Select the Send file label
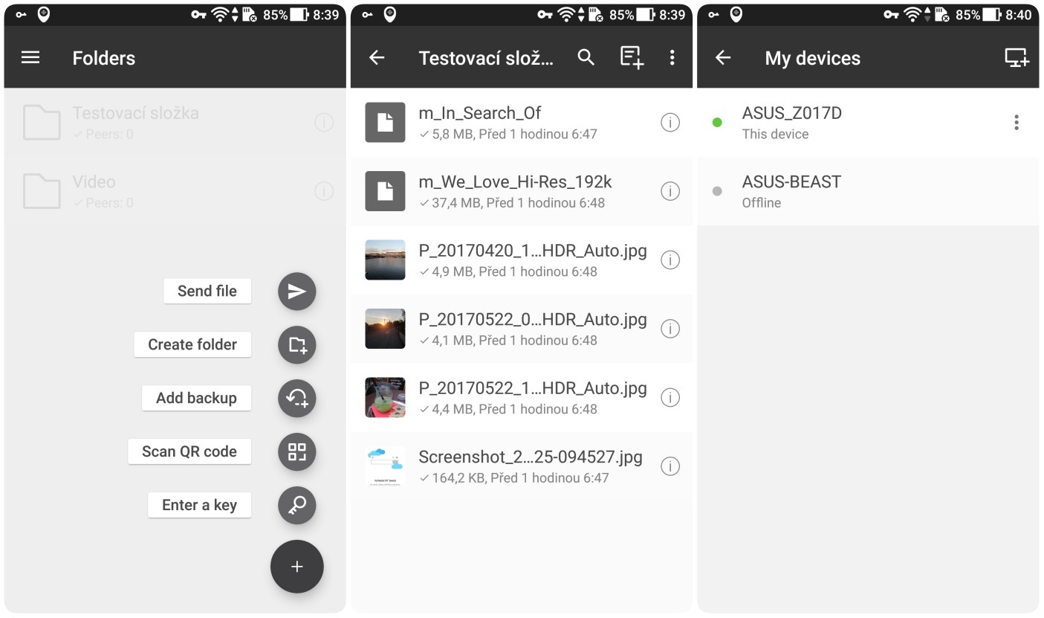Image resolution: width=1044 pixels, height=618 pixels. [207, 292]
